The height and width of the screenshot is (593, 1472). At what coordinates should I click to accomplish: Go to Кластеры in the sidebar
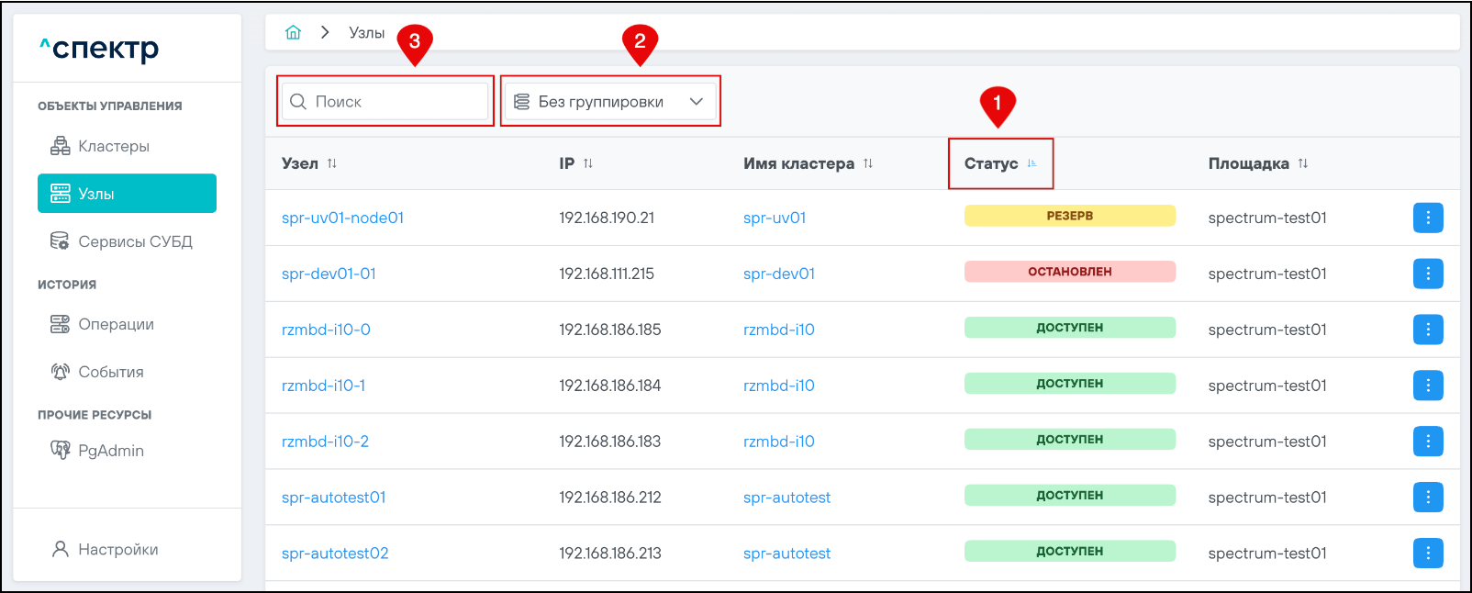pyautogui.click(x=113, y=146)
